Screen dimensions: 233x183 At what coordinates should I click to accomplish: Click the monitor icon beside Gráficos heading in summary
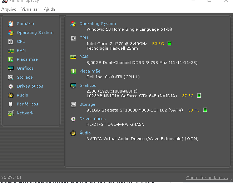click(x=73, y=86)
